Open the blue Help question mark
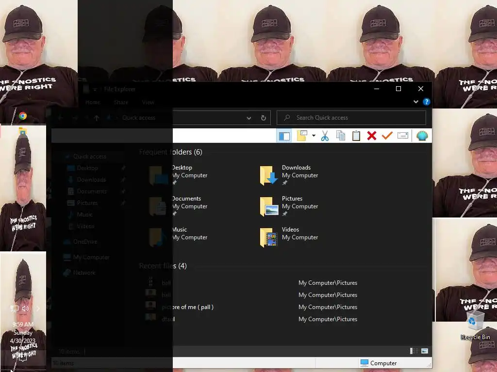This screenshot has height=372, width=497. coord(427,102)
